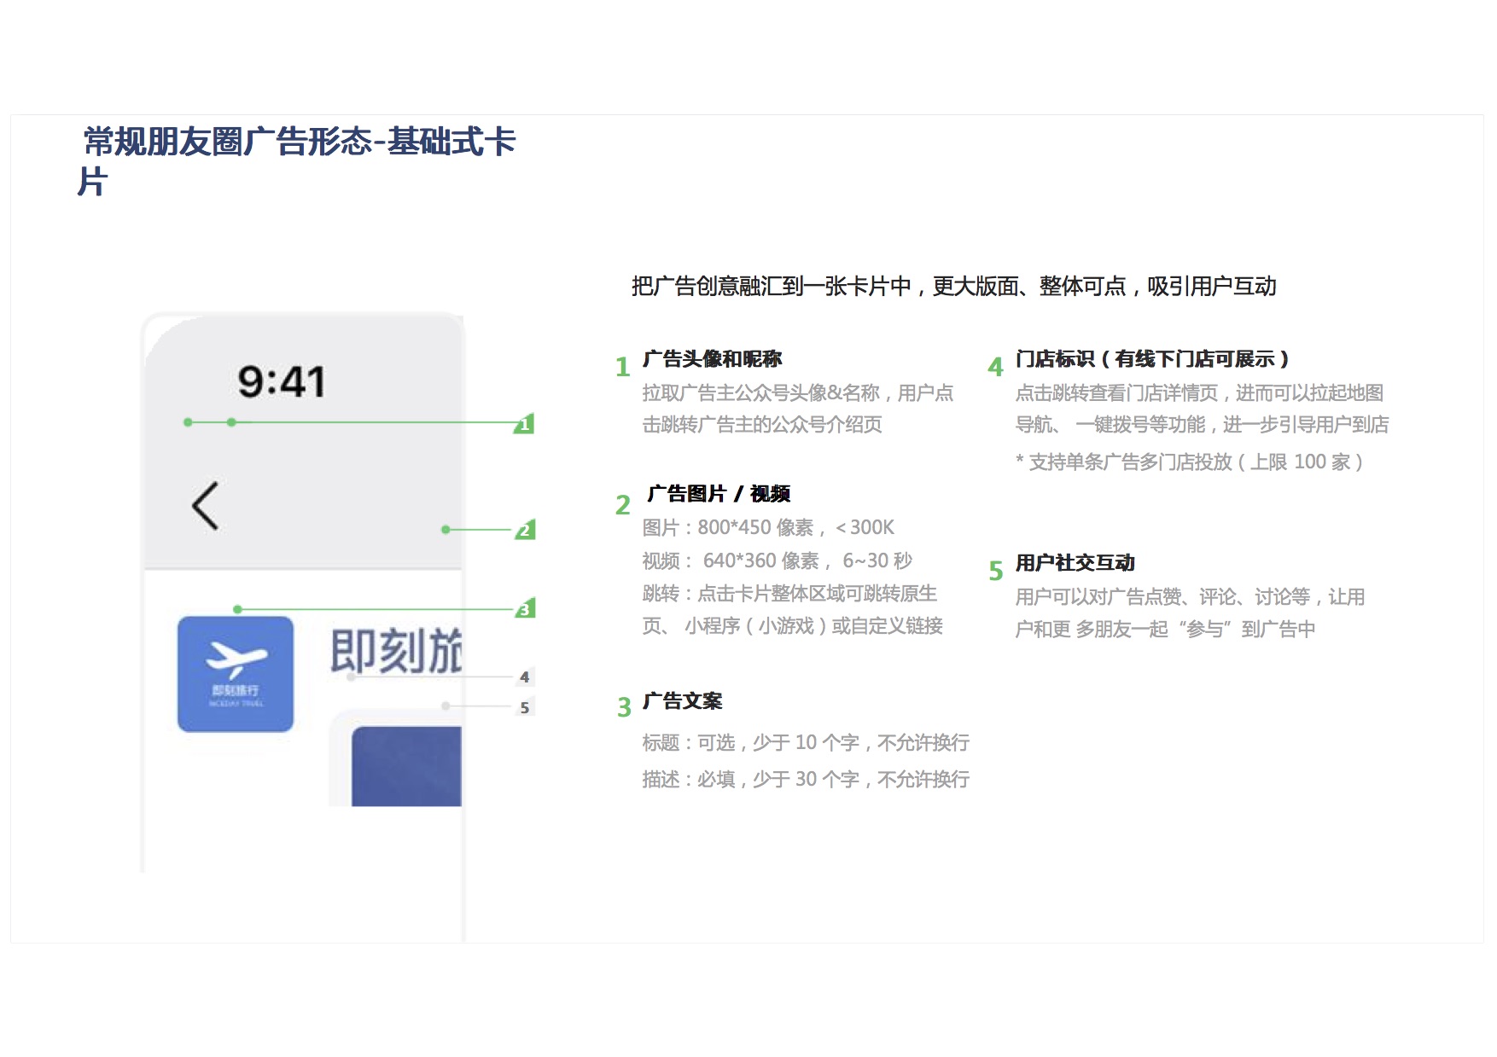Viewport: 1497px width, 1057px height.
Task: Select the 广告头像和昵称 heading
Action: 712,359
